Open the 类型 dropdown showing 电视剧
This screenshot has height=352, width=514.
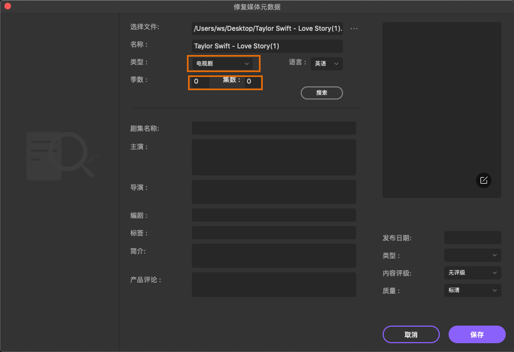[223, 63]
